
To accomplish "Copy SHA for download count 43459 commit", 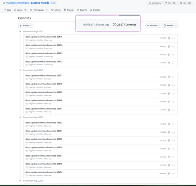I will coord(169,149).
